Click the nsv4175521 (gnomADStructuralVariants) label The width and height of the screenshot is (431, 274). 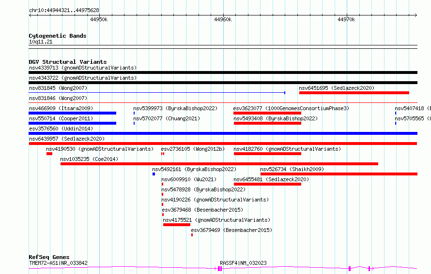click(x=216, y=220)
